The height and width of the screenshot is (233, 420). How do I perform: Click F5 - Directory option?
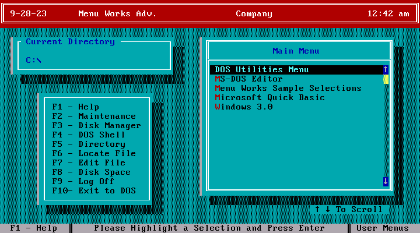coord(89,144)
